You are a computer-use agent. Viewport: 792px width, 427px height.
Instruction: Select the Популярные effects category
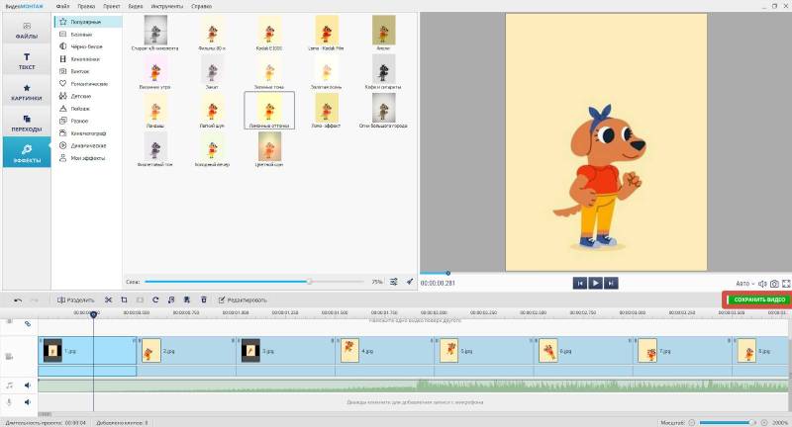(88, 22)
